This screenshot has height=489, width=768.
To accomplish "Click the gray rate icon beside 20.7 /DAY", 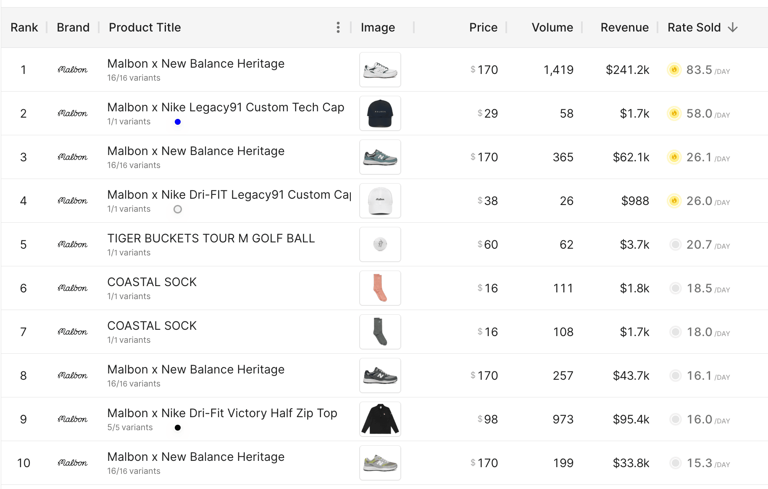I will 676,244.
